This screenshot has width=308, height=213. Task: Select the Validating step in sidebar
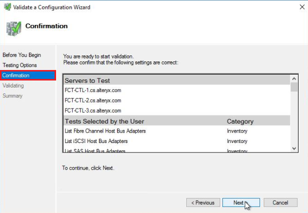13,85
